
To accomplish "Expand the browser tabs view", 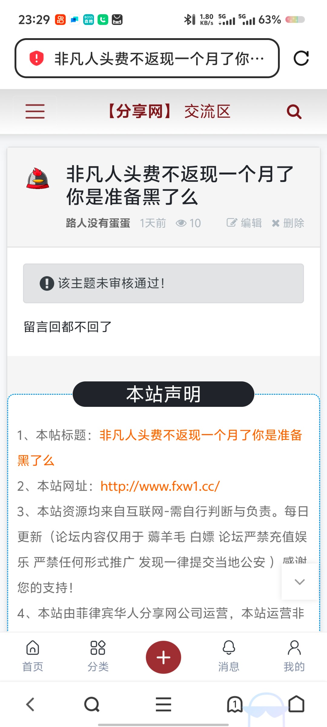I will pos(235,704).
